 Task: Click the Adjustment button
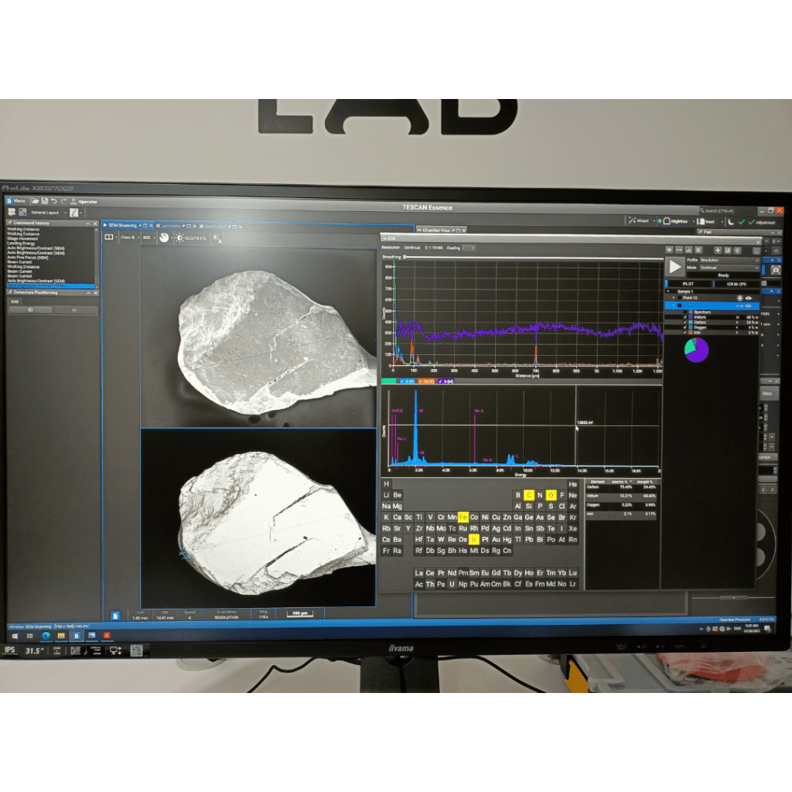pyautogui.click(x=762, y=222)
